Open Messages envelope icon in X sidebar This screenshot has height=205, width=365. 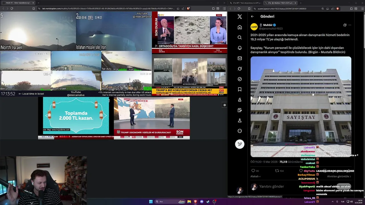tap(240, 58)
